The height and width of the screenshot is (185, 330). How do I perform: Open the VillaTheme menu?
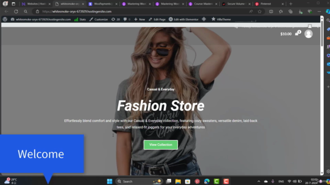coord(221,20)
